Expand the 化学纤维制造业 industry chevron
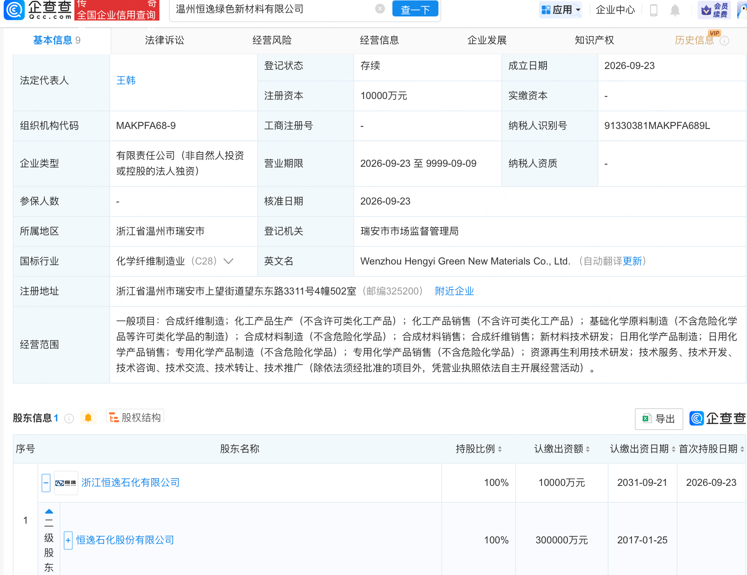This screenshot has height=575, width=747. coord(228,261)
